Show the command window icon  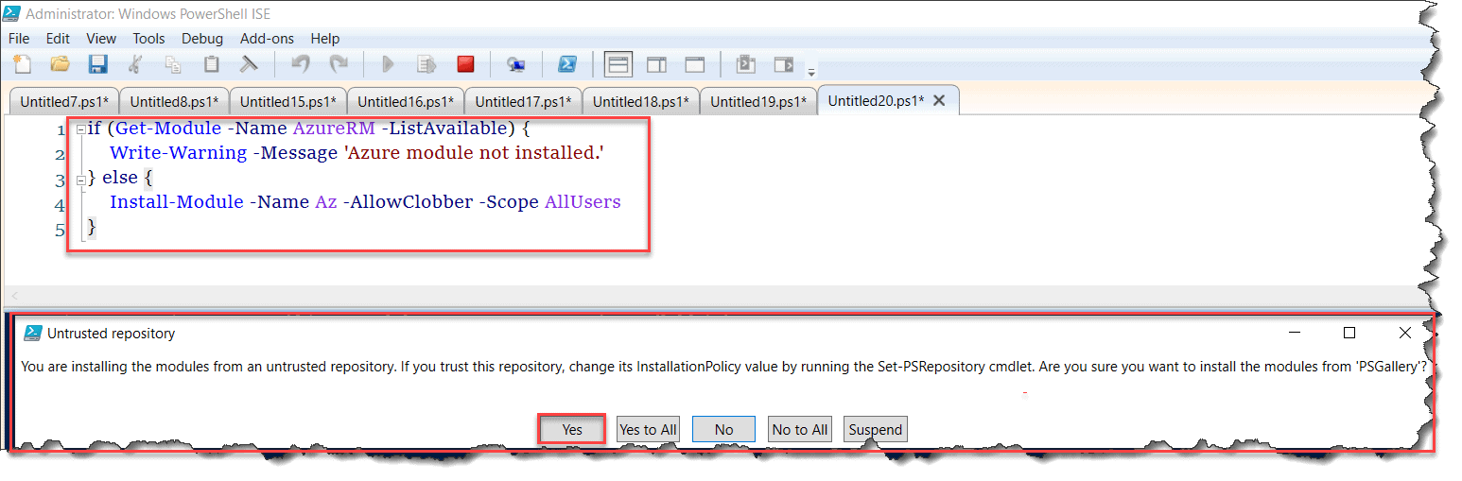click(x=745, y=64)
